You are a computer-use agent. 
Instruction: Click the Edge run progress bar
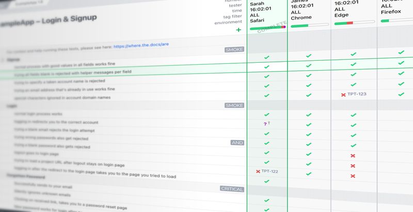tap(355, 23)
